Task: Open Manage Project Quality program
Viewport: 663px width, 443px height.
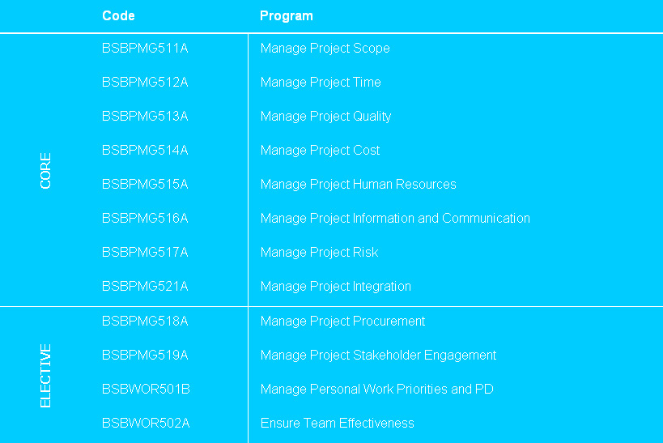Action: pos(325,117)
